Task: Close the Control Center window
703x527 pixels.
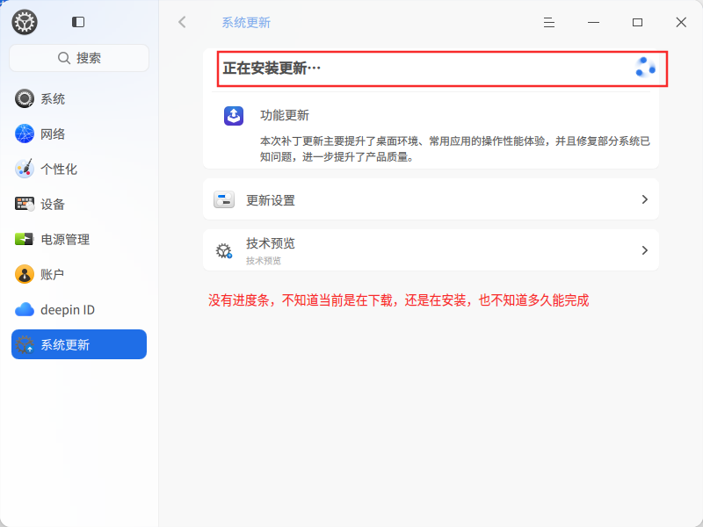Action: click(x=682, y=23)
